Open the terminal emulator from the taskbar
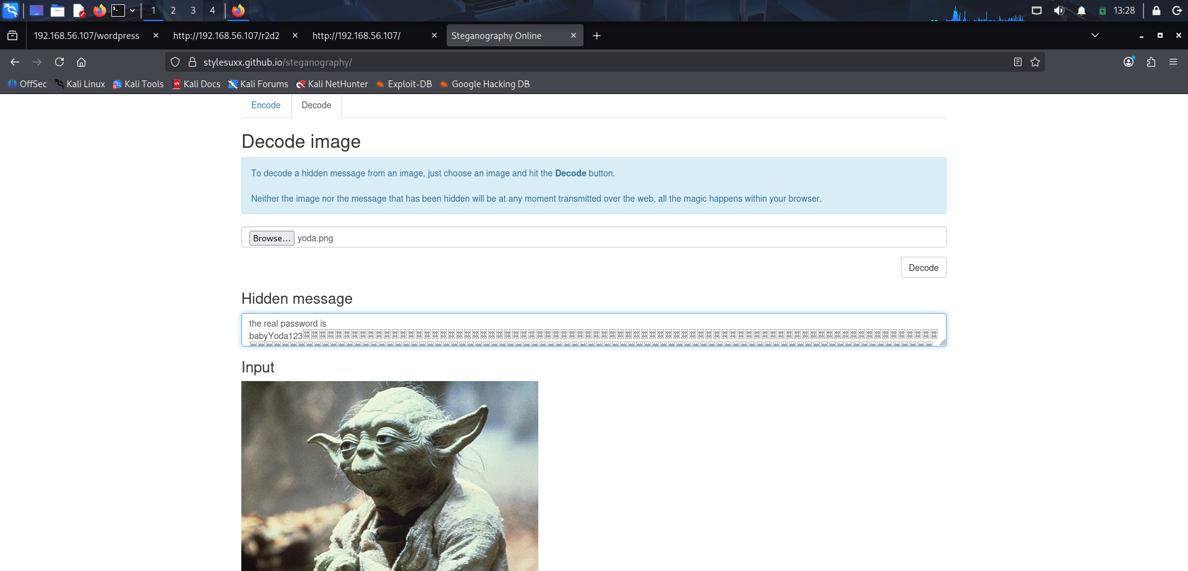The width and height of the screenshot is (1188, 571). (x=118, y=11)
